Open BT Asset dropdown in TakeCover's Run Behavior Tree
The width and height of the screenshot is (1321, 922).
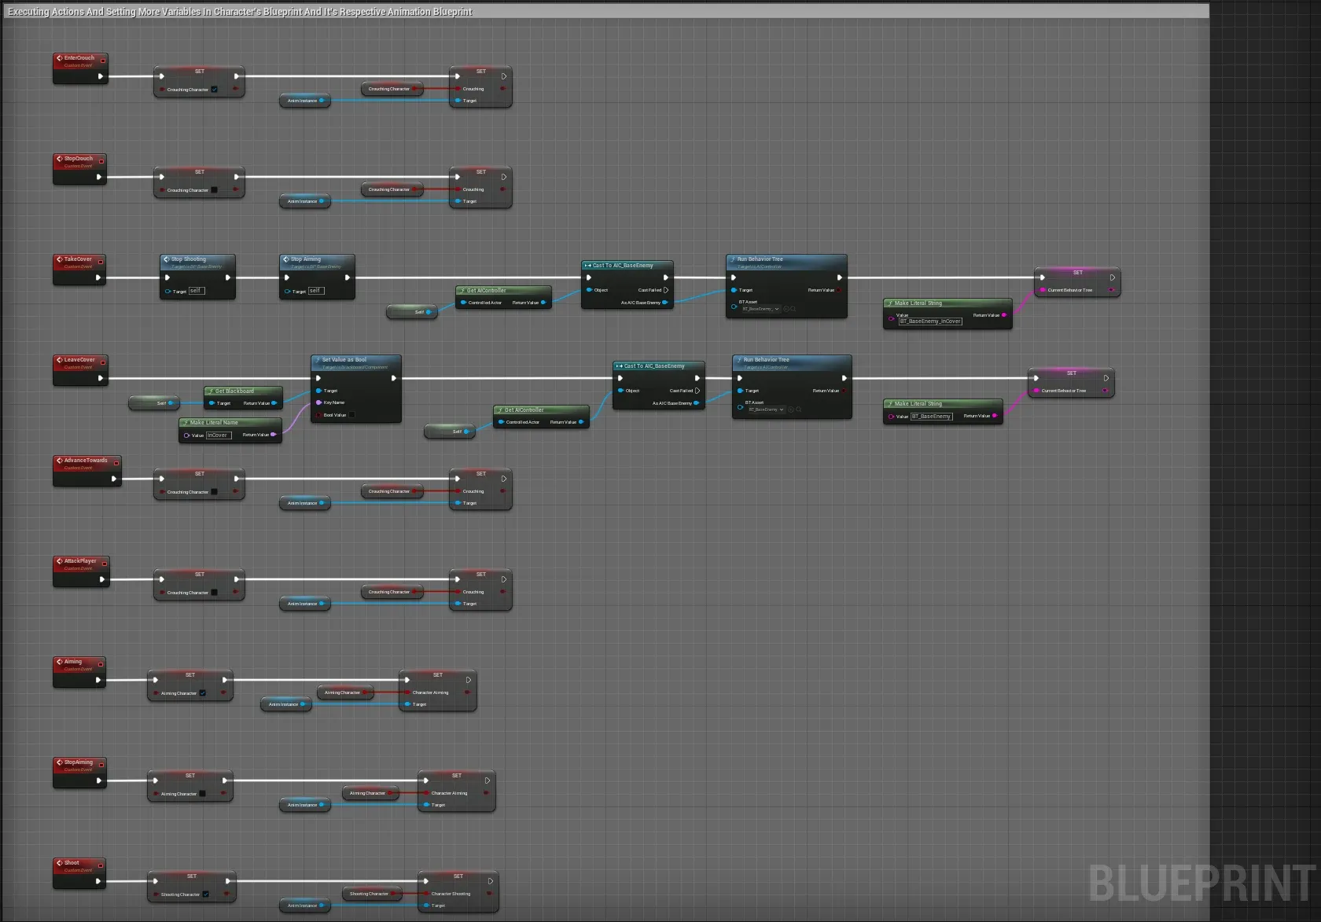point(760,309)
